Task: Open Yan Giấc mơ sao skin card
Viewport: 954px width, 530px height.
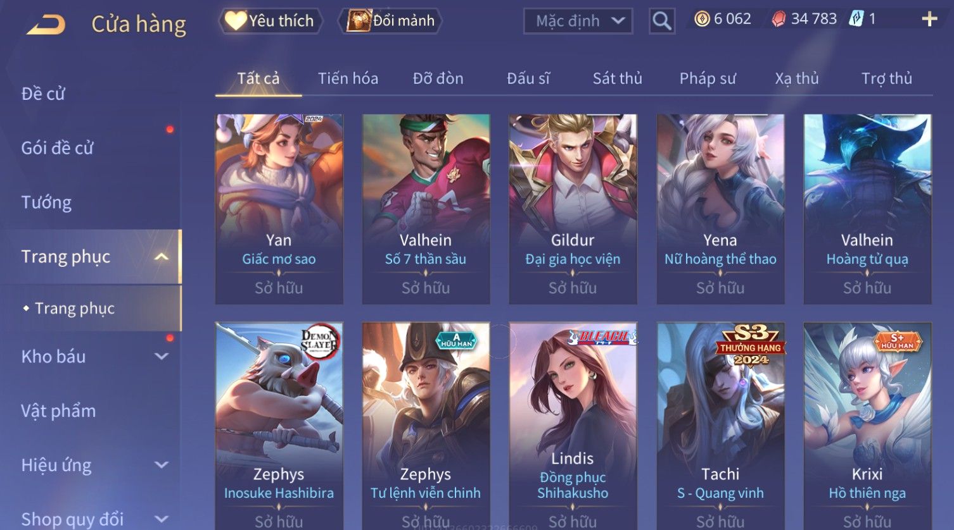Action: coord(279,209)
